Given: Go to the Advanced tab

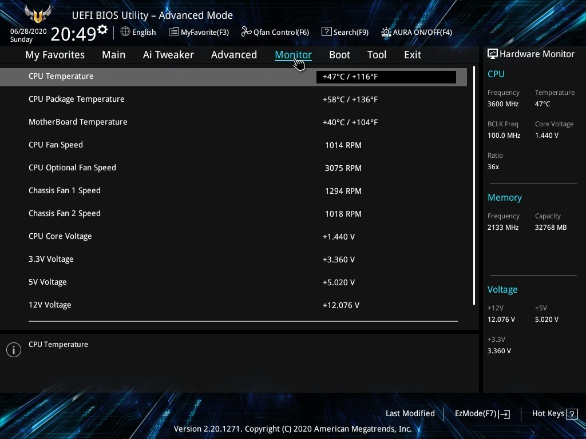Looking at the screenshot, I should click(233, 55).
